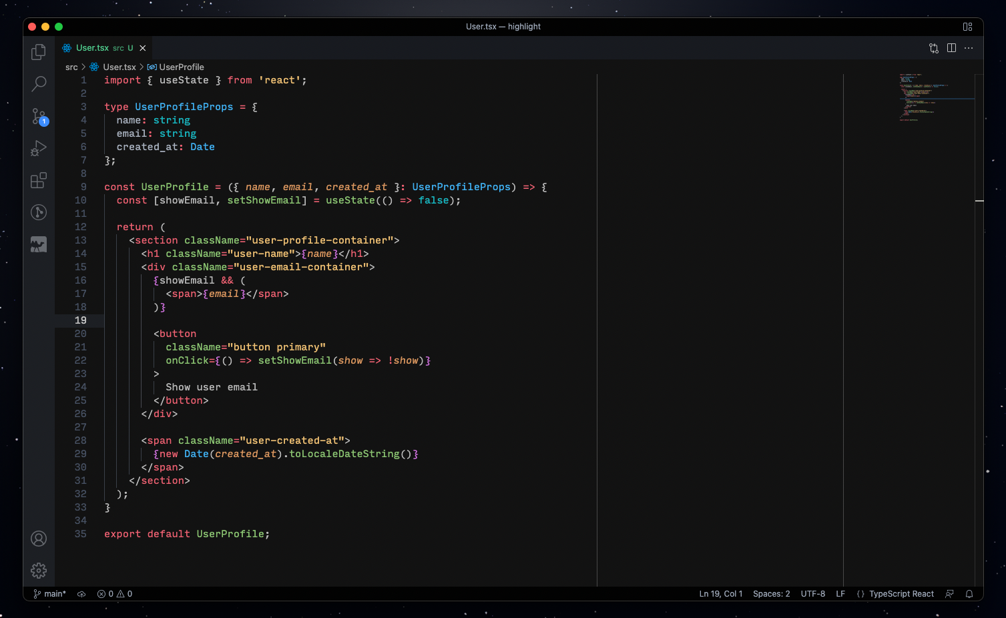
Task: Click the main* git branch indicator
Action: tap(50, 594)
